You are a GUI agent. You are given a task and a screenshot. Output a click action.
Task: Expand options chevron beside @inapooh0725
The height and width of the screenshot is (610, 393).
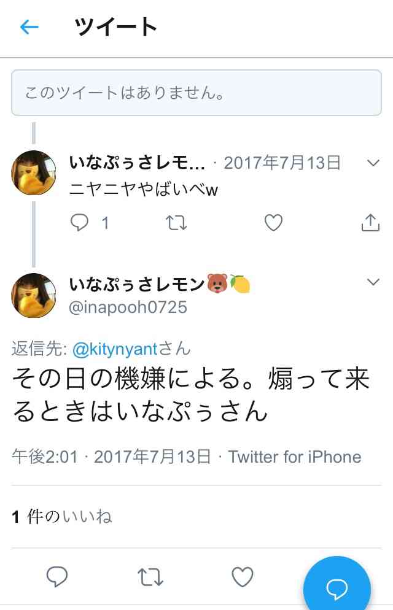pos(373,282)
